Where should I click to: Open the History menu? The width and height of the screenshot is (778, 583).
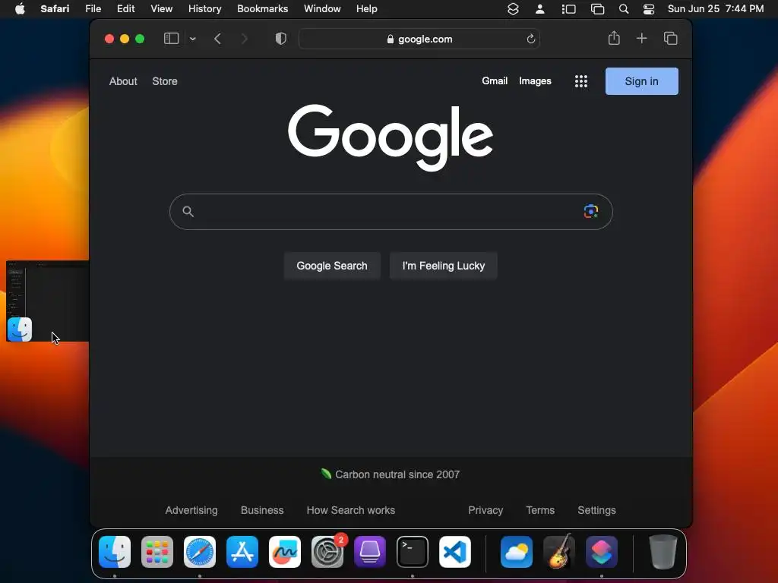click(x=204, y=9)
